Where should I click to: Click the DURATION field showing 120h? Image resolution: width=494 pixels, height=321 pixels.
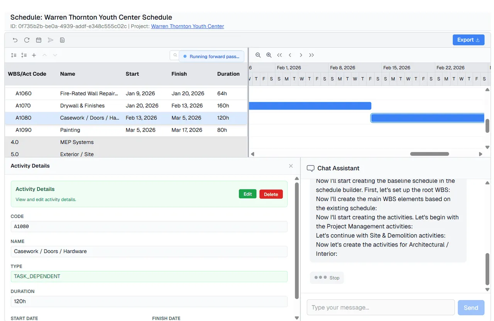(x=149, y=301)
